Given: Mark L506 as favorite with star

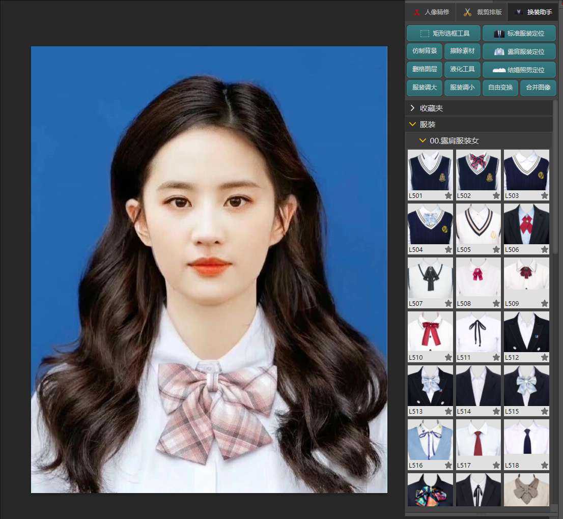Looking at the screenshot, I should [545, 249].
